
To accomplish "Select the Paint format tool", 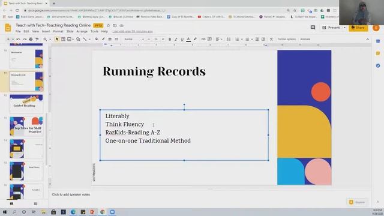I will [37, 39].
